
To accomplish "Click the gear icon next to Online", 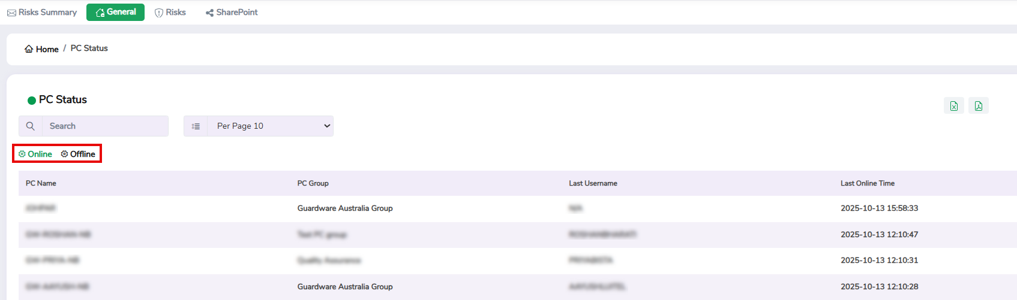I will coord(22,154).
